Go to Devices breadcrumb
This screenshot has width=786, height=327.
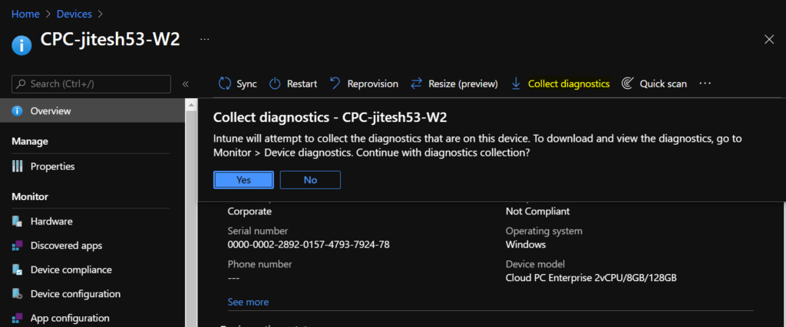tap(74, 14)
